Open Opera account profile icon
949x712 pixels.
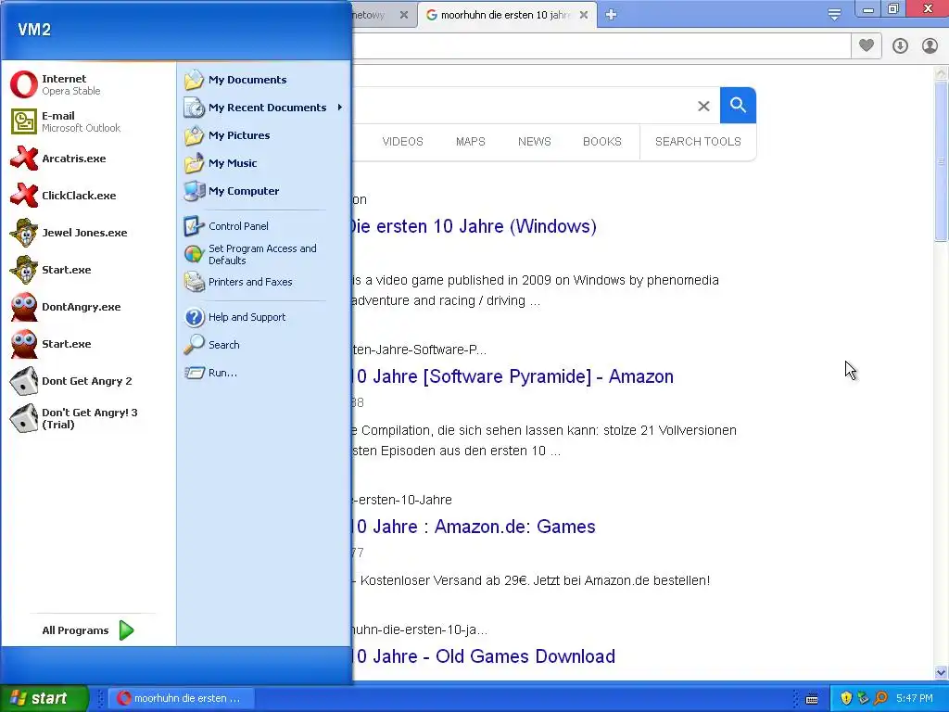pos(930,45)
